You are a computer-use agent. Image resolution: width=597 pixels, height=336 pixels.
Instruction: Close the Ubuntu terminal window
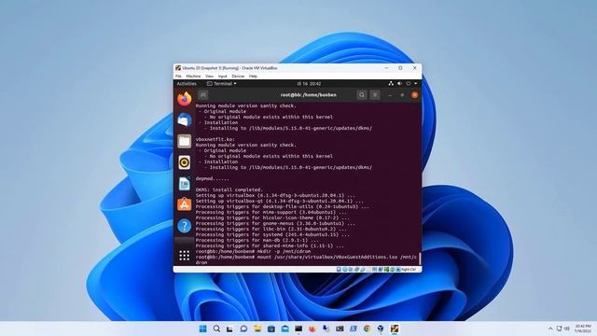tap(414, 95)
